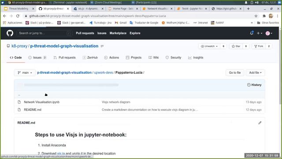Click the volume icon in the top panel
The width and height of the screenshot is (282, 159).
(x=257, y=3)
